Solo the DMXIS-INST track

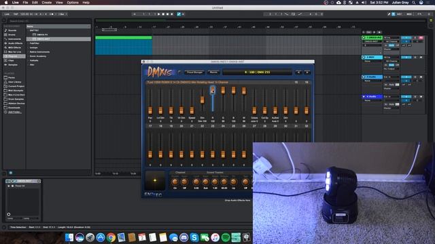tap(415, 38)
